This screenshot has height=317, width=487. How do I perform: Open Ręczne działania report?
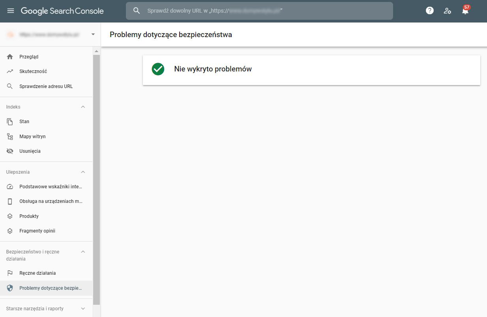click(46, 273)
